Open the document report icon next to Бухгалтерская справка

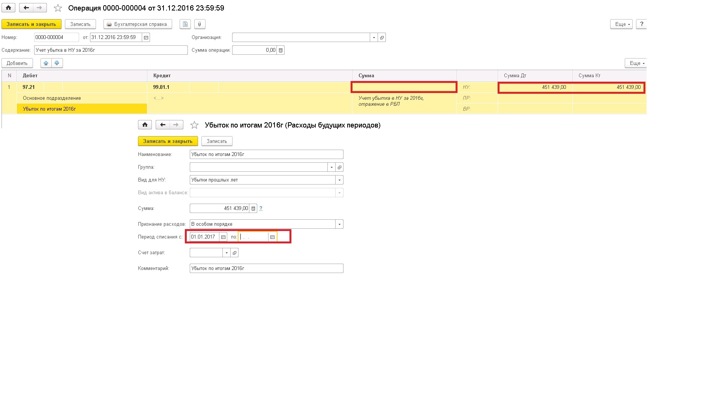185,24
